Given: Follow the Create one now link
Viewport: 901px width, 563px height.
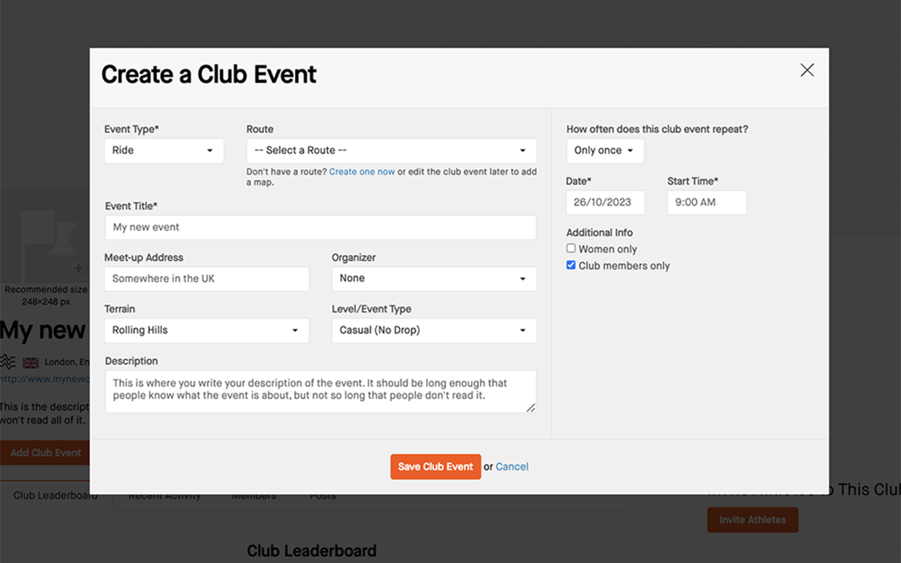Looking at the screenshot, I should pyautogui.click(x=362, y=172).
